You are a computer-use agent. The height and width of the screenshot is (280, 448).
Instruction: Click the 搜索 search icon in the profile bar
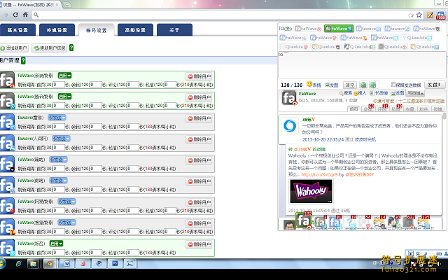coord(345,93)
